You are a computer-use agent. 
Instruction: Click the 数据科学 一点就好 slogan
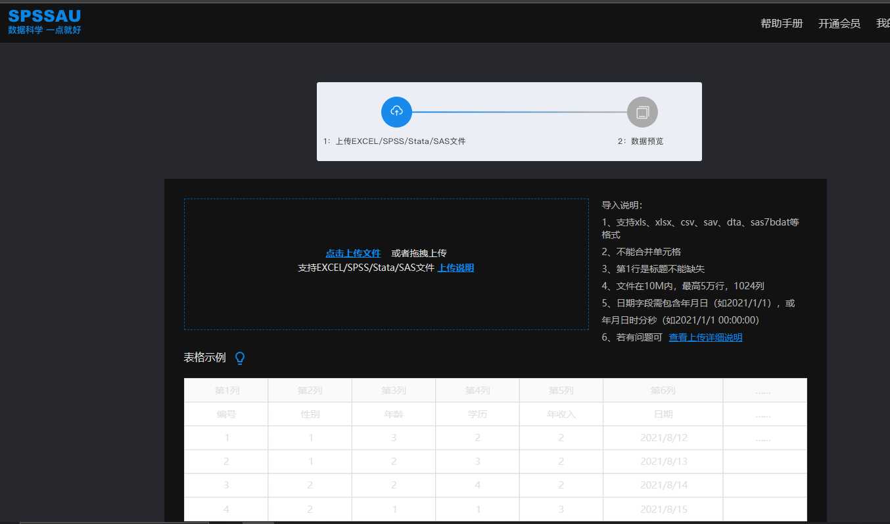pos(45,30)
